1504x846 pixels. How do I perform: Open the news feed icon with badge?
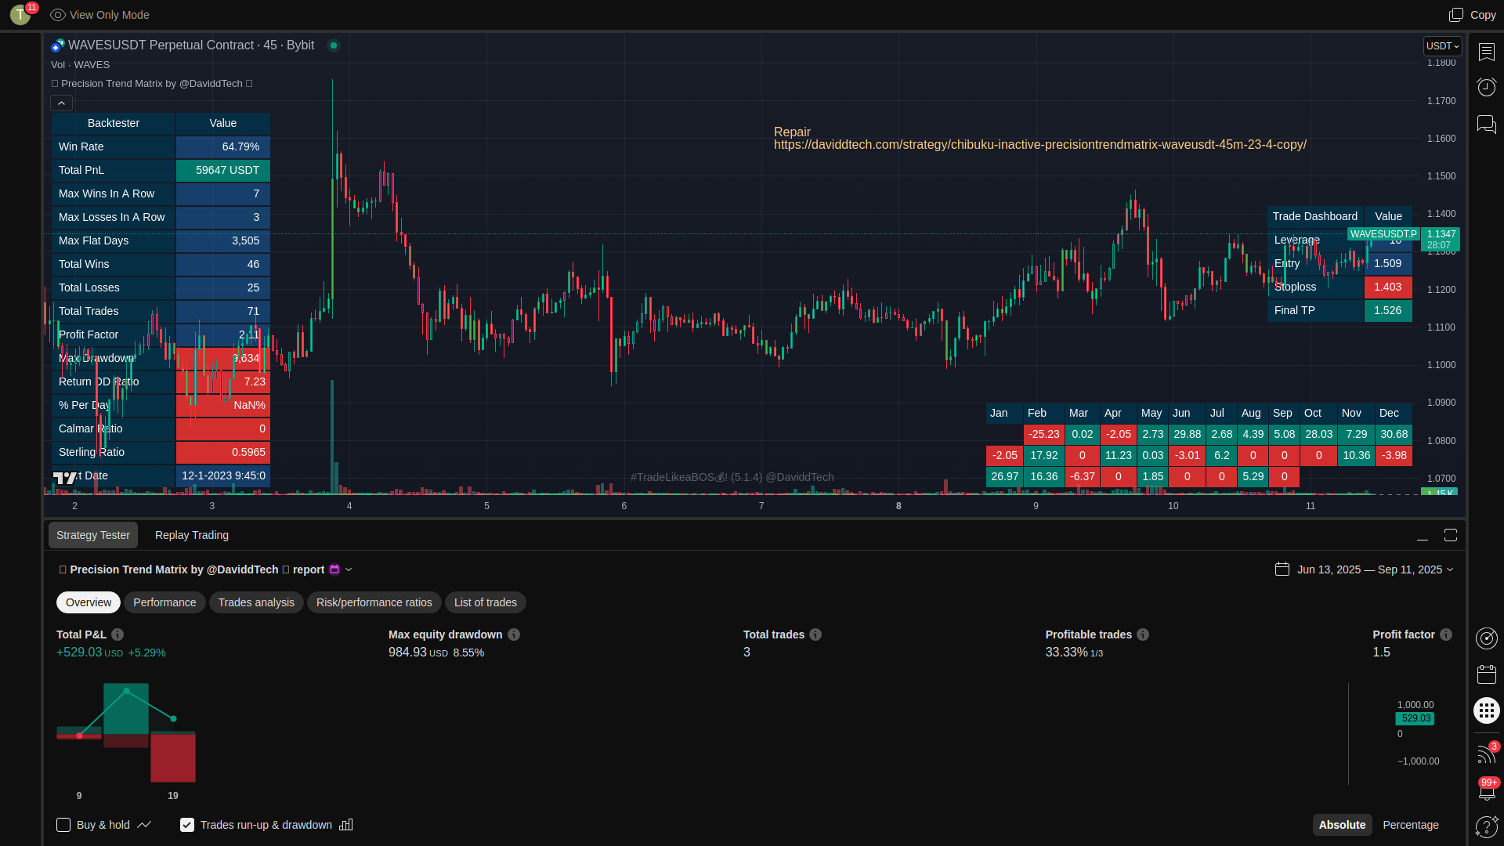(x=1487, y=754)
